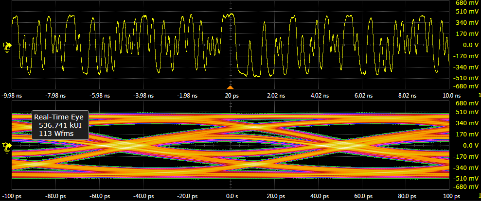Image resolution: width=481 pixels, height=201 pixels.
Task: Click the -100 ps eye diagram axis label
Action: [x=13, y=197]
